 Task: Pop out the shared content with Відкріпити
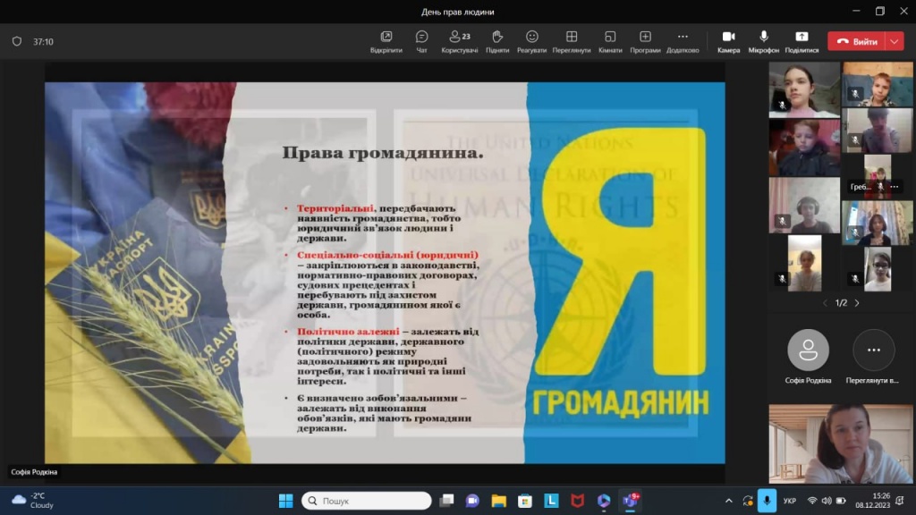[x=386, y=41]
